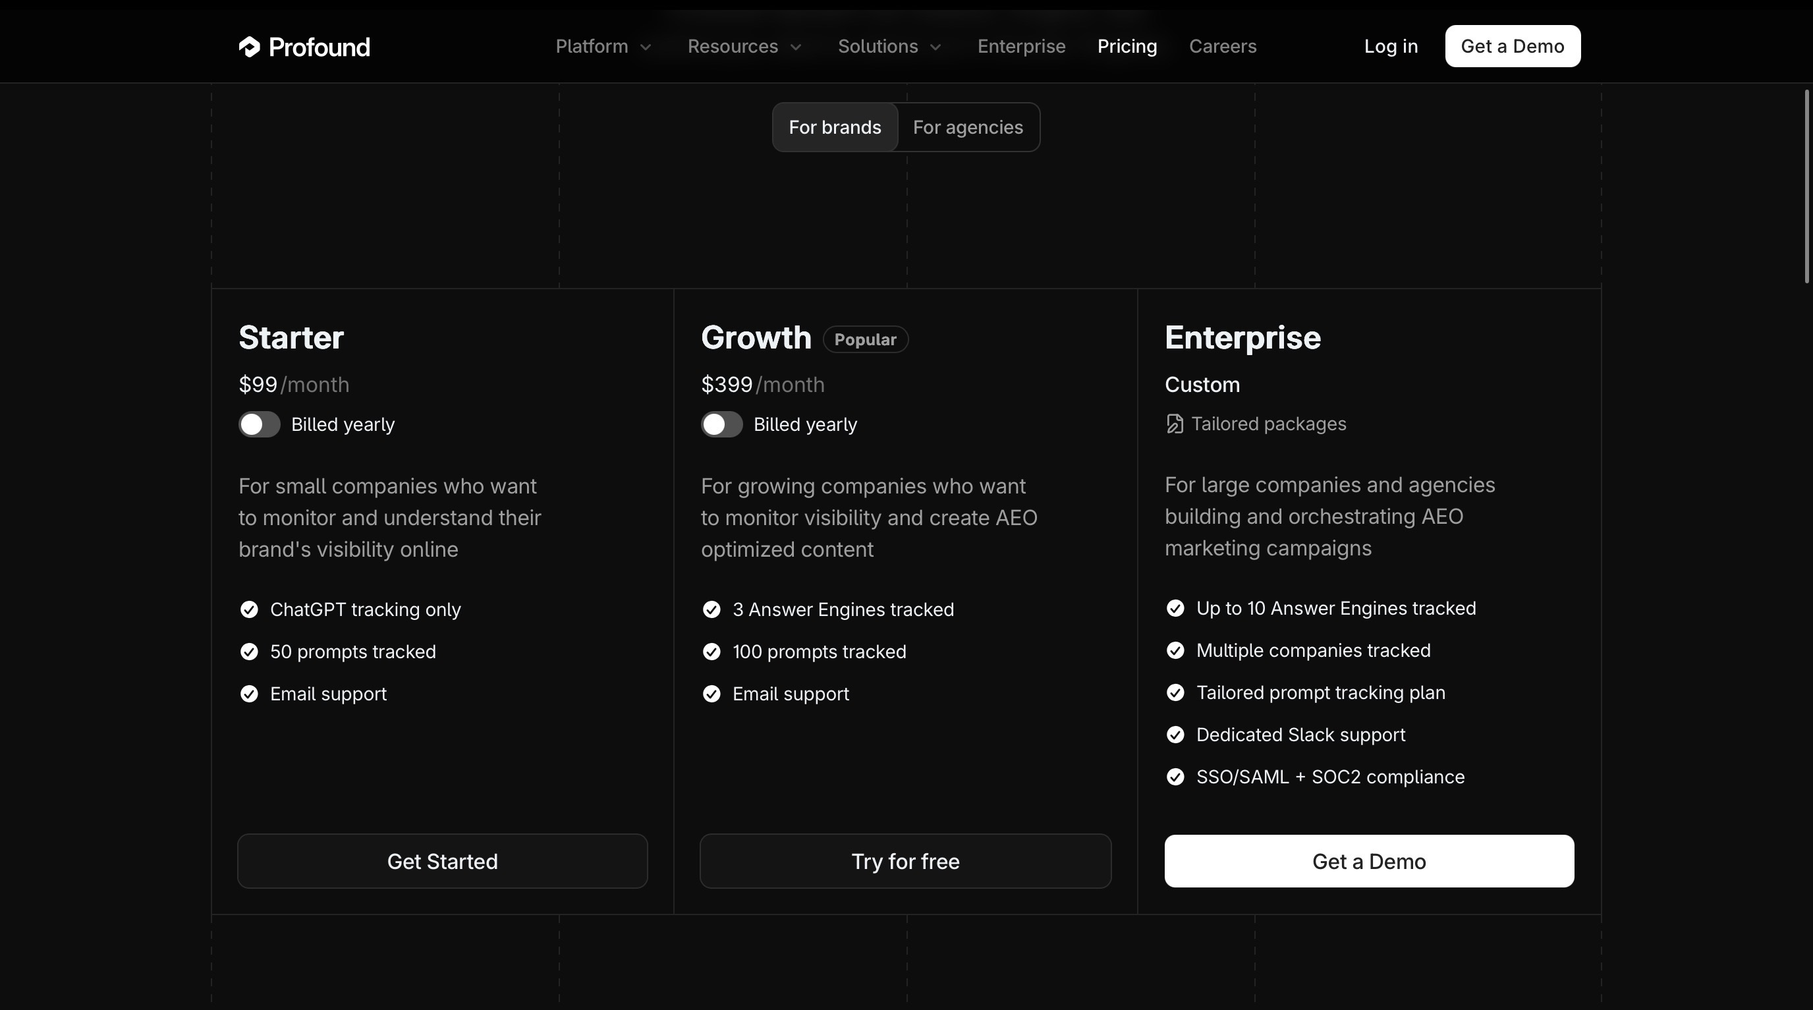The image size is (1813, 1010).
Task: Switch to the For agencies tab
Action: (968, 127)
